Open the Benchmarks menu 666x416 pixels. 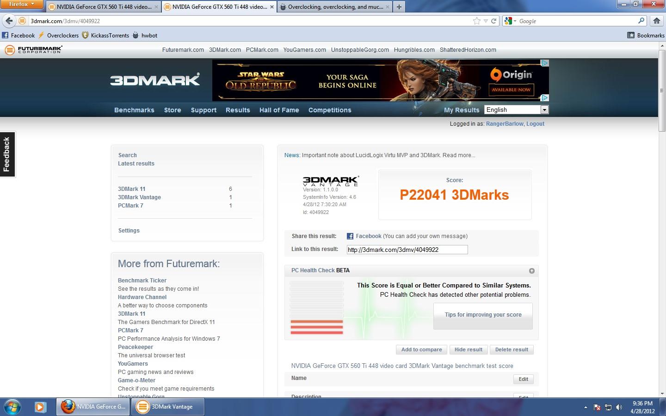point(134,110)
